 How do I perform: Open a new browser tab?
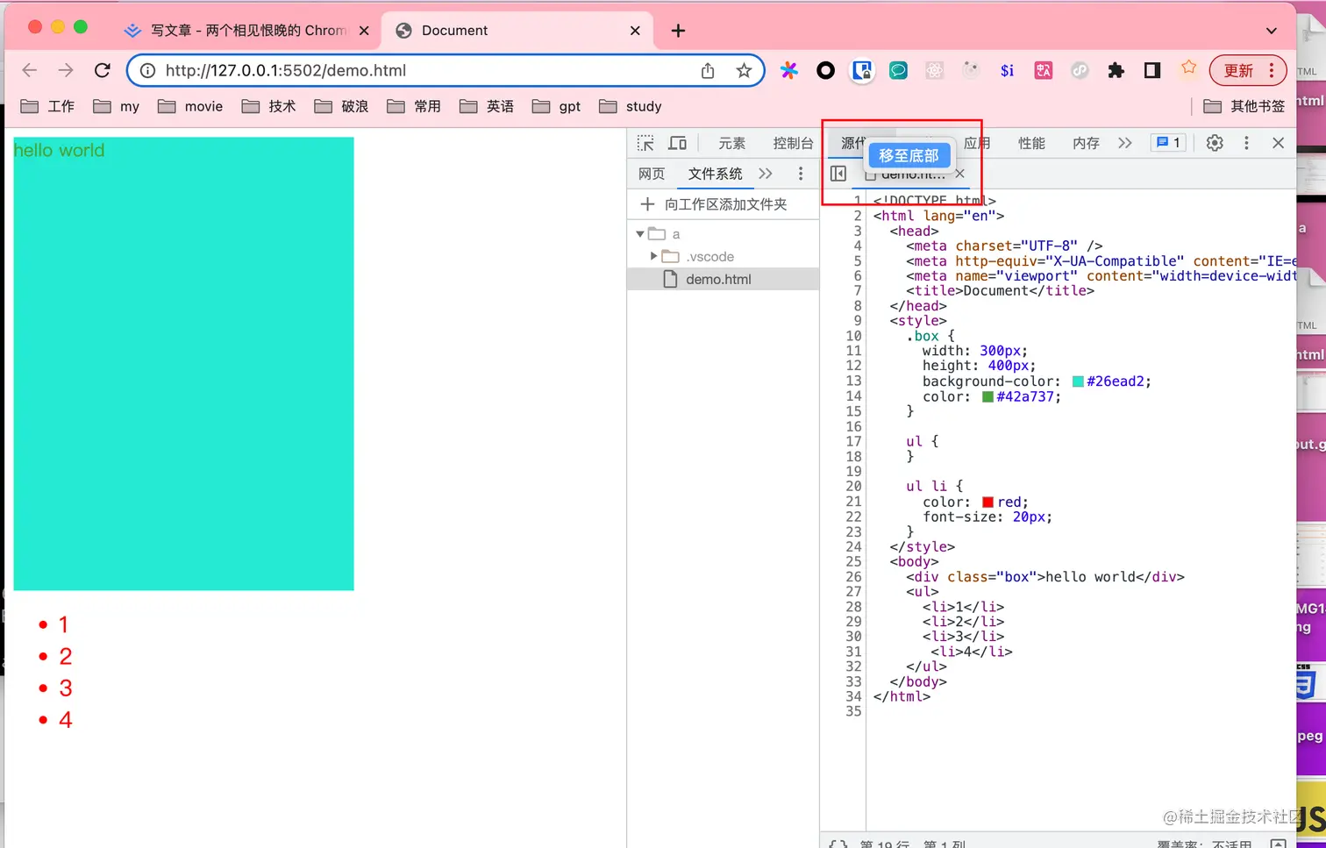point(678,31)
